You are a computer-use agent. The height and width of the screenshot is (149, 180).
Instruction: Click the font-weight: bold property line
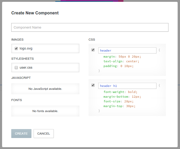click(x=120, y=92)
